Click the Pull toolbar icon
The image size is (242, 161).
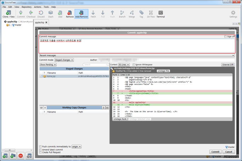103,14
